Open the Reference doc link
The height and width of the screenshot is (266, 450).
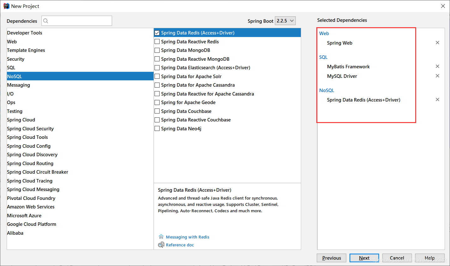[x=180, y=245]
